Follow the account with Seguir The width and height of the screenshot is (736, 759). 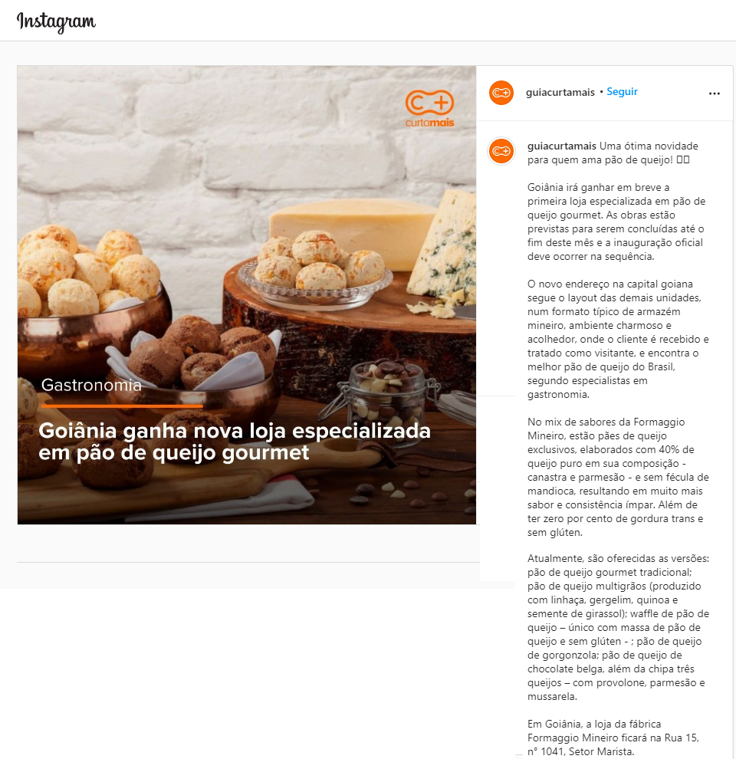coord(623,91)
